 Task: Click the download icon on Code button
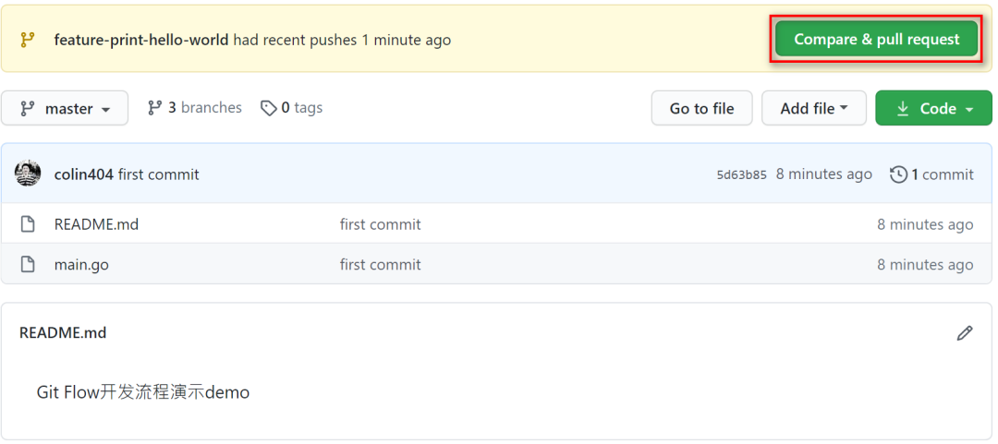903,109
